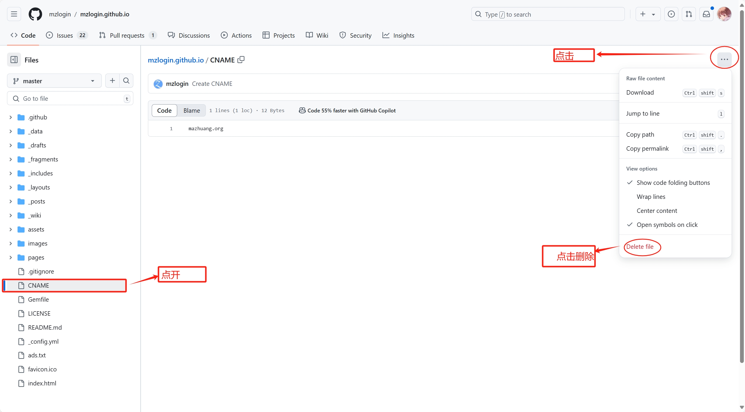Expand the assets folder

[11, 229]
